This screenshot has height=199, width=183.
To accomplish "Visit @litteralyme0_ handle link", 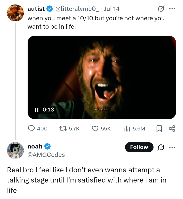I will pos(77,9).
